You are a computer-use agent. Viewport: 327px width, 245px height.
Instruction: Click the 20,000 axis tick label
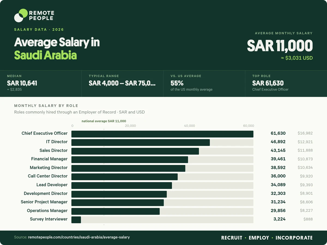[x=131, y=126]
